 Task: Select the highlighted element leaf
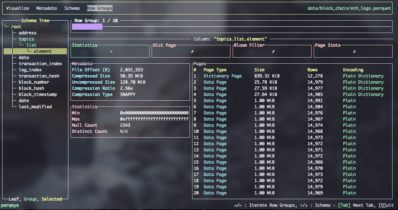click(35, 51)
